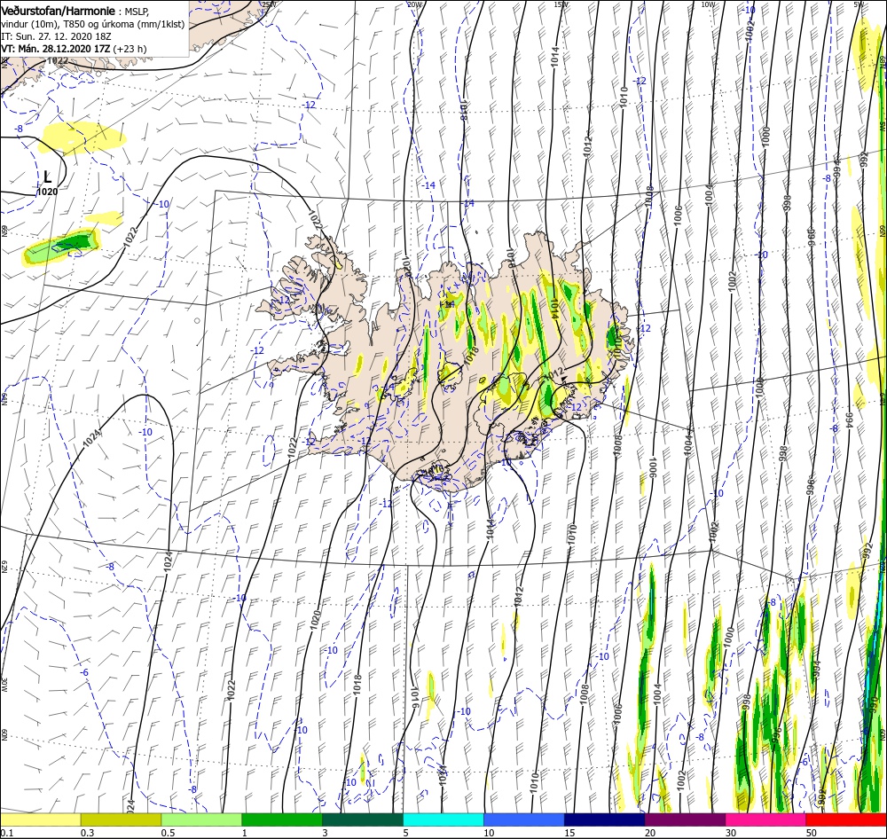Pick the cyan 5 mm legend swatch
The image size is (887, 839).
click(x=443, y=819)
